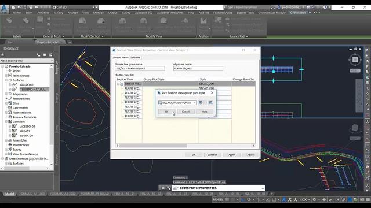Open the Settings vertical tab in Toolspace
Screen dimensions: 371x208
pos(57,98)
